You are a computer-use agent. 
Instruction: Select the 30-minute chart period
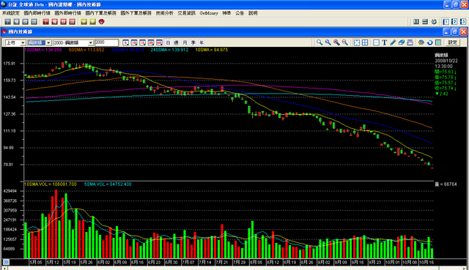[151, 42]
